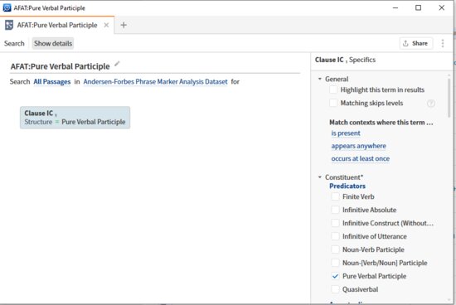Image resolution: width=456 pixels, height=305 pixels.
Task: Maximize the window
Action: click(418, 7)
